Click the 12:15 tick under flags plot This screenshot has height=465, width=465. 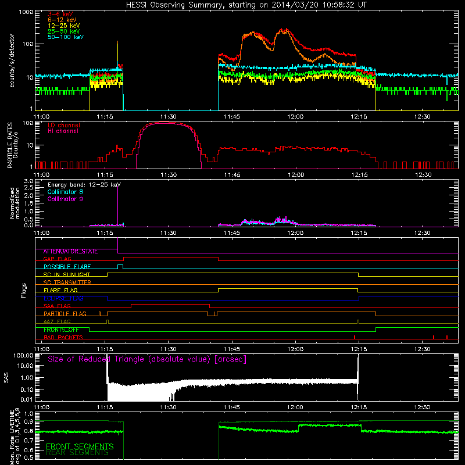(359, 349)
